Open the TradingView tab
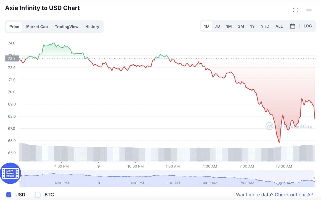321x200 pixels. point(66,27)
